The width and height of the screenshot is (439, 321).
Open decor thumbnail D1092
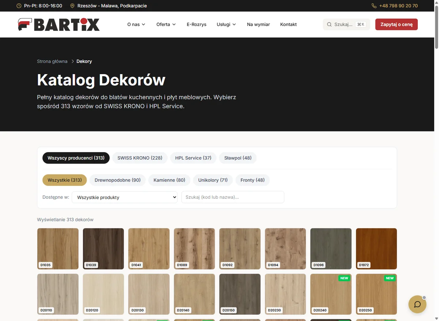[x=240, y=249]
